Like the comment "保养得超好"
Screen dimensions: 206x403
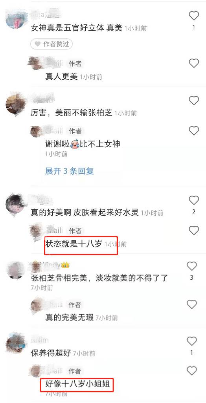pos(191,341)
